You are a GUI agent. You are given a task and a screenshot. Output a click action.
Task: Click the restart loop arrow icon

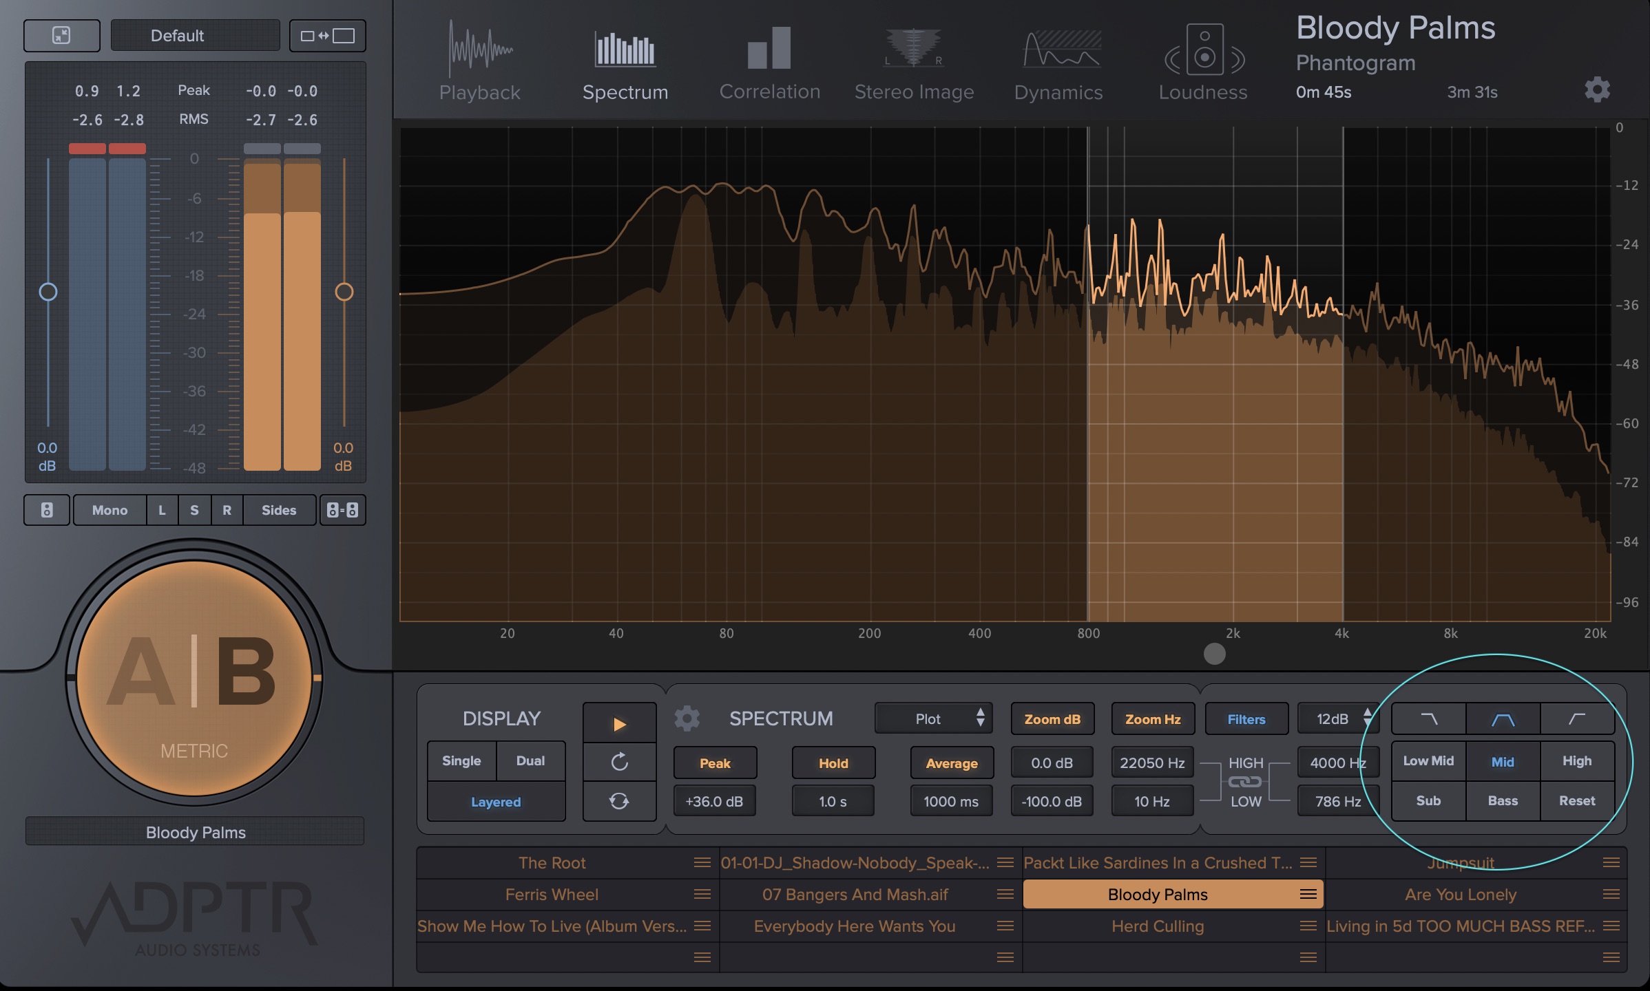619,762
